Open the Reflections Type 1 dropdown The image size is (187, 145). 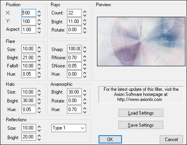click(x=69, y=128)
